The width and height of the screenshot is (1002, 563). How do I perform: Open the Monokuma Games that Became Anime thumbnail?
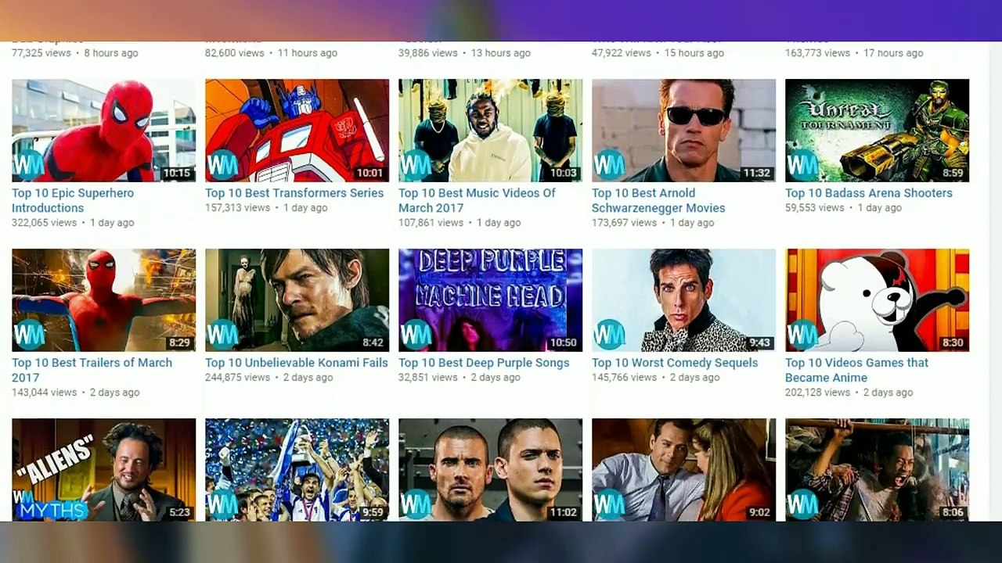877,300
